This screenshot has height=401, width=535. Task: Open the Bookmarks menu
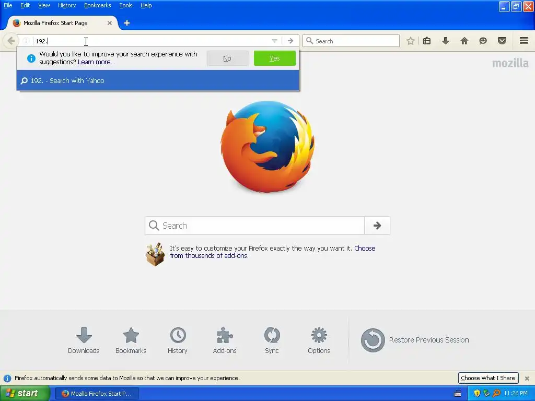click(x=98, y=5)
